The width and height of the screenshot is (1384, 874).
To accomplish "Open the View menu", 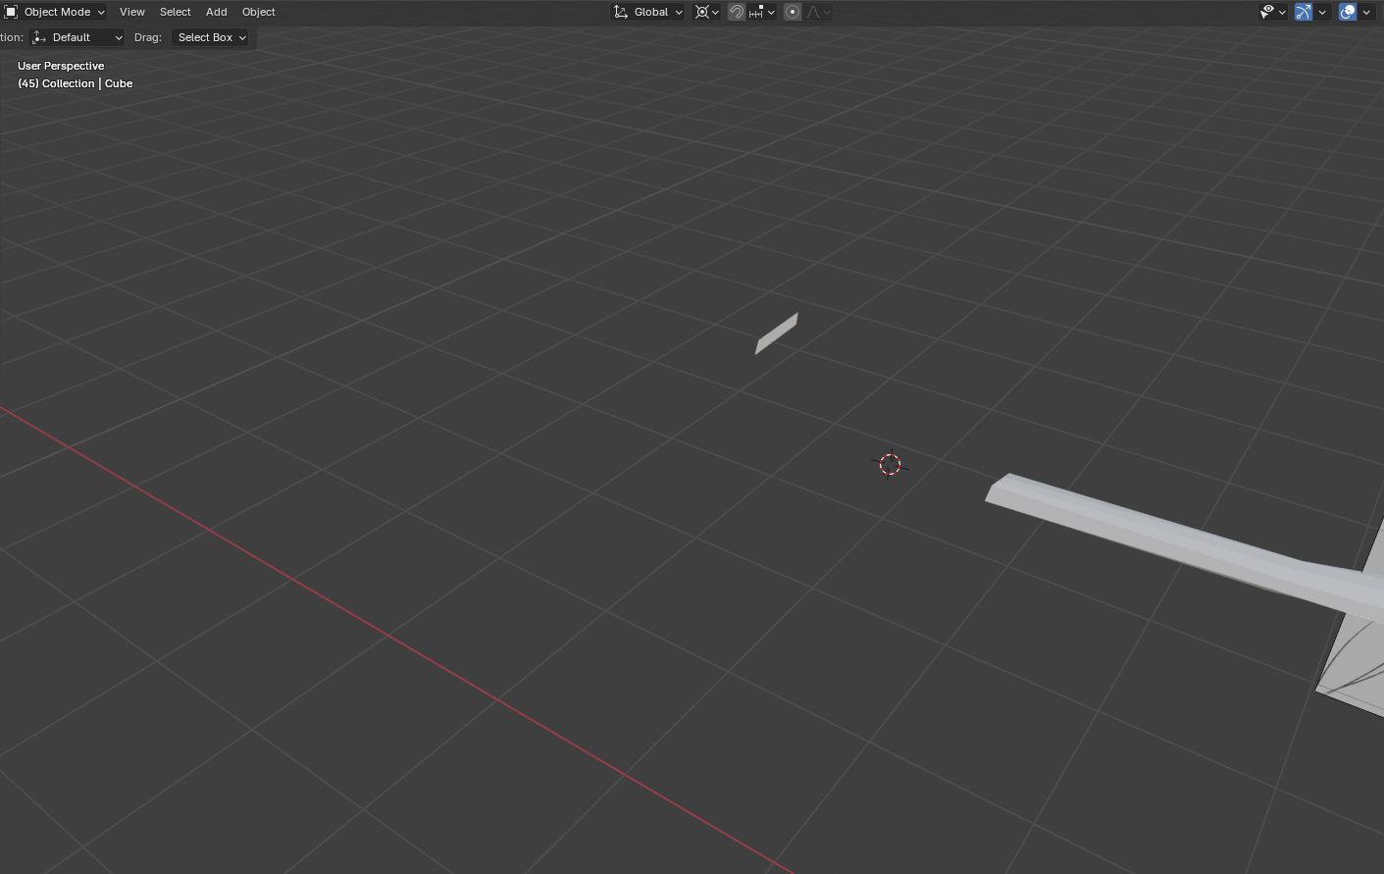I will pyautogui.click(x=132, y=12).
